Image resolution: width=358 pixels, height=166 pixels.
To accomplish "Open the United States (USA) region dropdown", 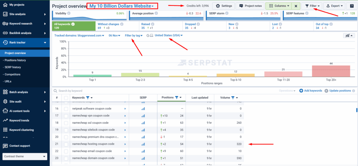I will tap(169, 36).
